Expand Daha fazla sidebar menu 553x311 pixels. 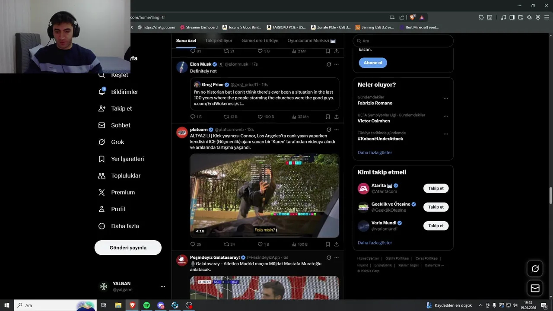[x=119, y=226]
